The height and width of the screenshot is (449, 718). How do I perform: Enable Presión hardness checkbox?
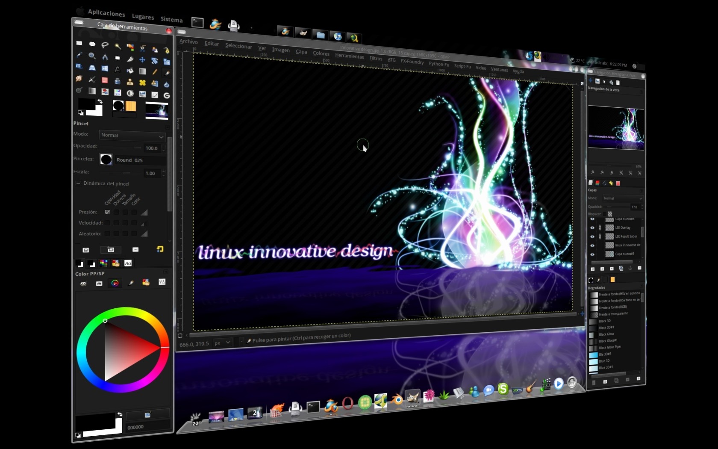coord(116,212)
